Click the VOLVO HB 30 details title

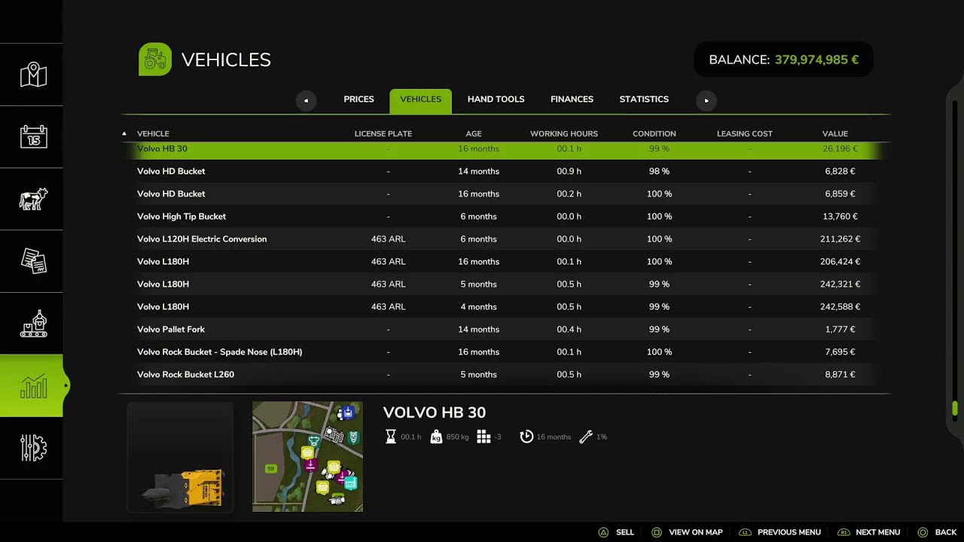(x=435, y=413)
